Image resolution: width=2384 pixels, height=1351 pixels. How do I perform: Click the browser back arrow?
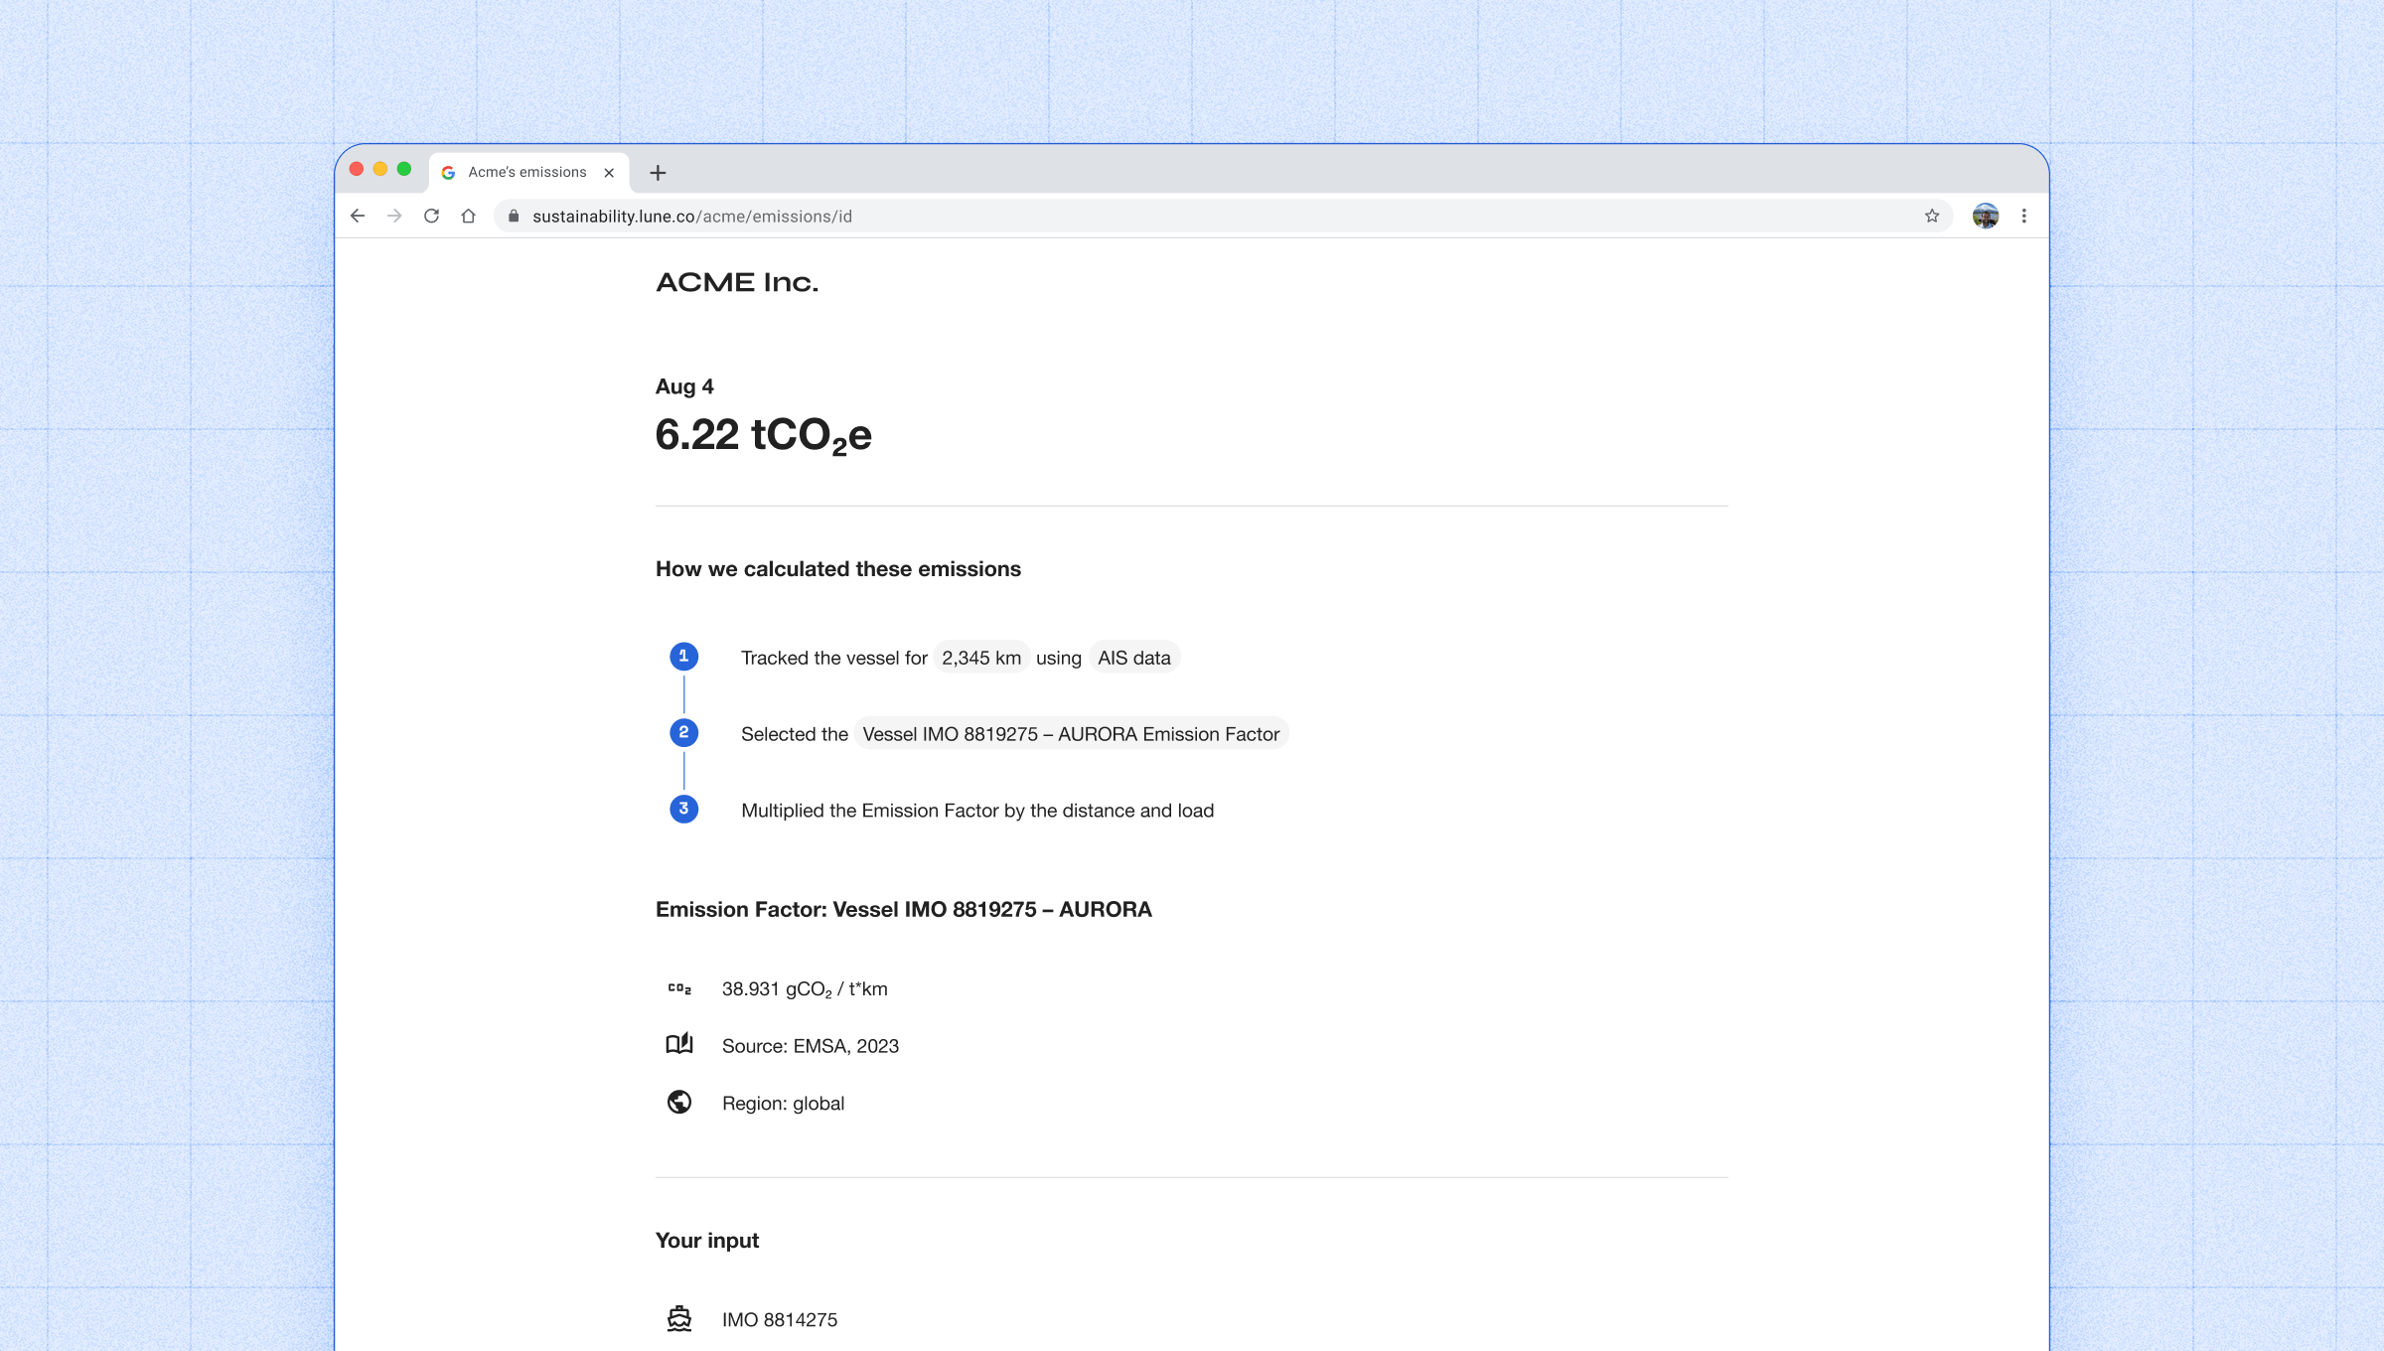tap(358, 216)
